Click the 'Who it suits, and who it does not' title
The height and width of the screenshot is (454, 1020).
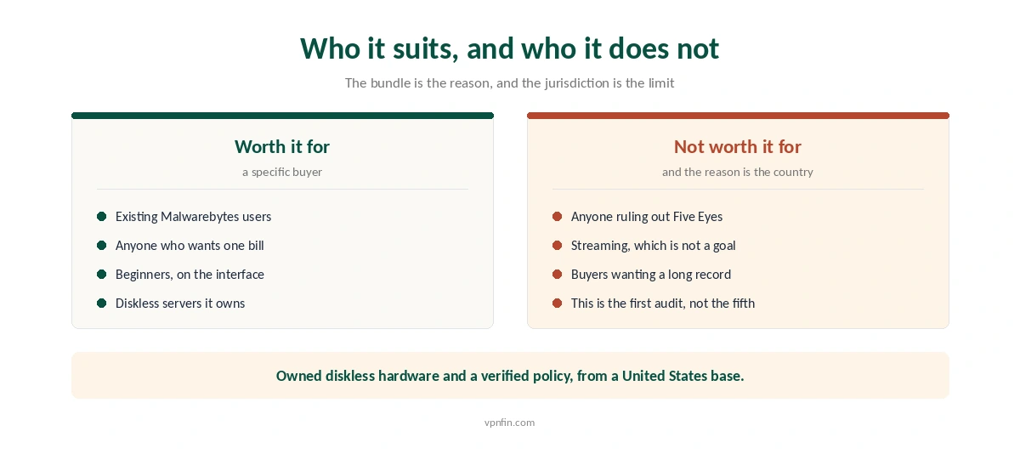pos(510,48)
